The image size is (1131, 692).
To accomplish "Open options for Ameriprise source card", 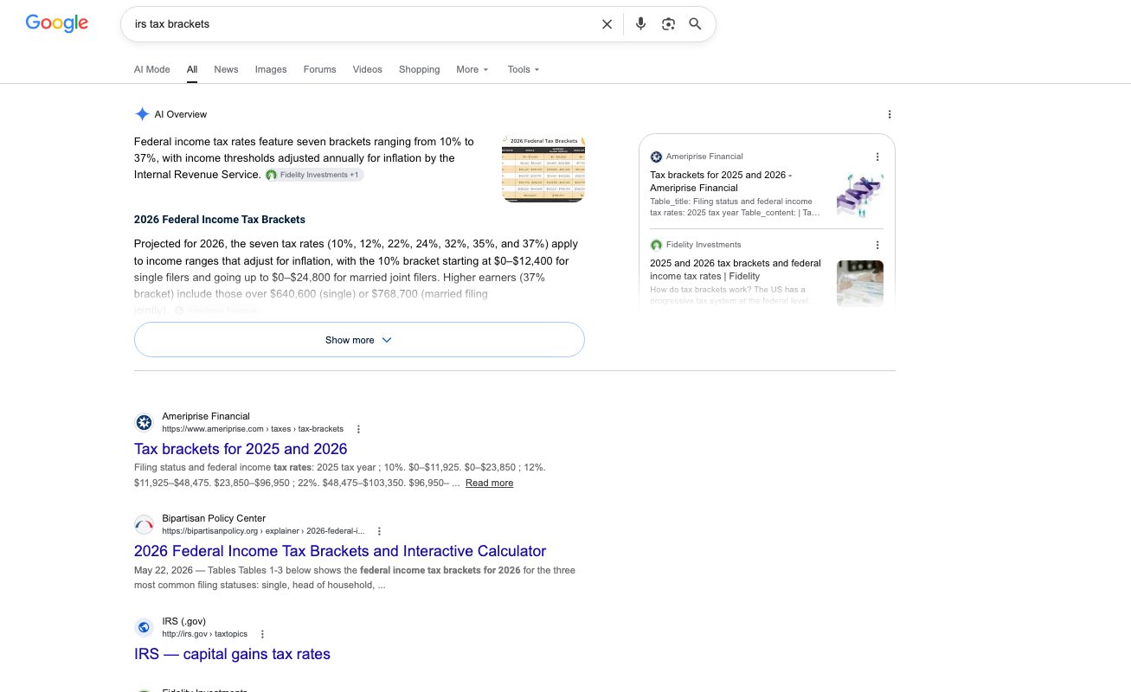I will [x=877, y=157].
